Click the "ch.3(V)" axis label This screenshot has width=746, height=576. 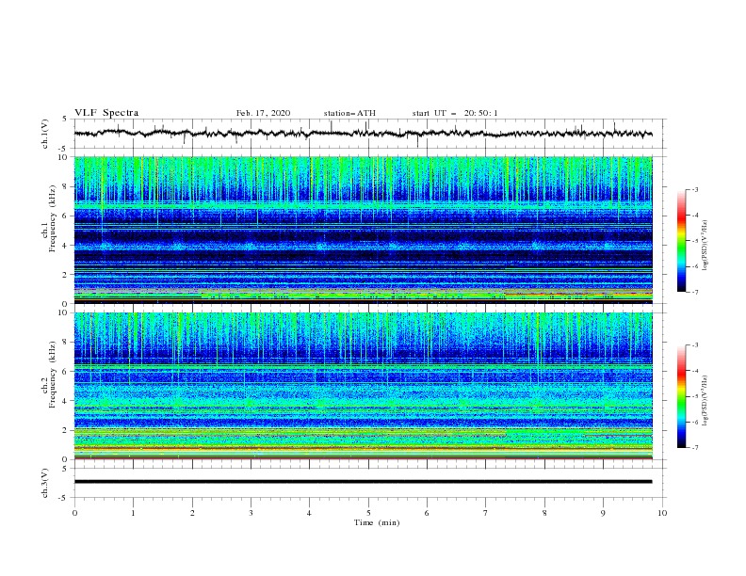45,484
